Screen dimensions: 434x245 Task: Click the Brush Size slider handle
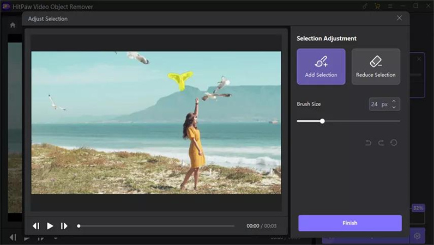point(322,121)
